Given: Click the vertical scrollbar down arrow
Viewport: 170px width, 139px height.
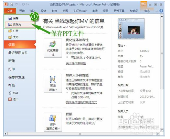Looking at the screenshot, I should pos(162,130).
